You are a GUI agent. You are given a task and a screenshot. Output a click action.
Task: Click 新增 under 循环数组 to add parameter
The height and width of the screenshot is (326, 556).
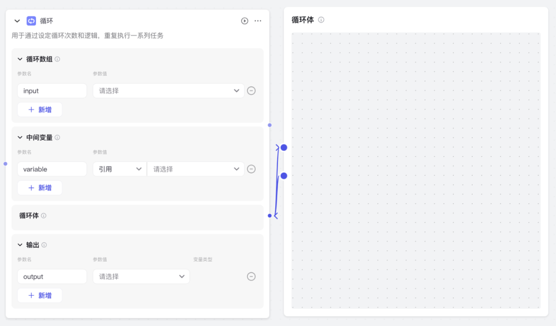(40, 110)
